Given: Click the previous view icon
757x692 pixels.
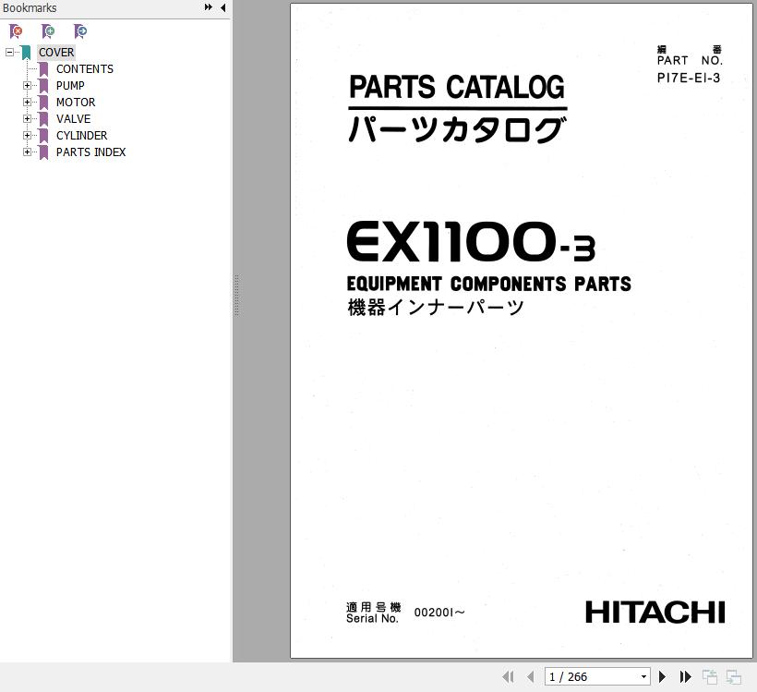Looking at the screenshot, I should (710, 677).
